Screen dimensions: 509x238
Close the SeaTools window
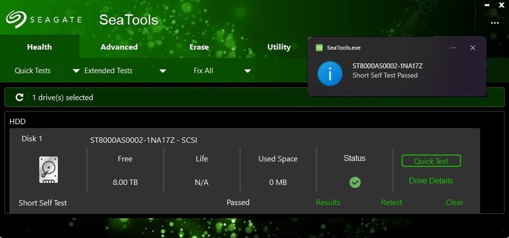502,5
